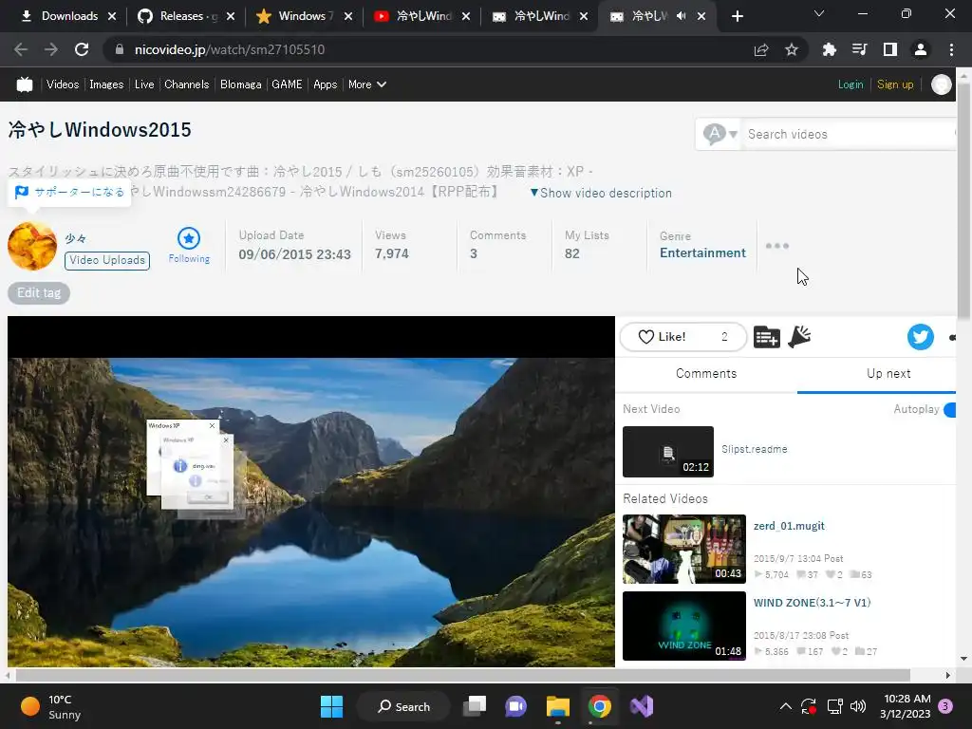The width and height of the screenshot is (972, 729).
Task: Show hidden system tray icons
Action: click(x=785, y=706)
